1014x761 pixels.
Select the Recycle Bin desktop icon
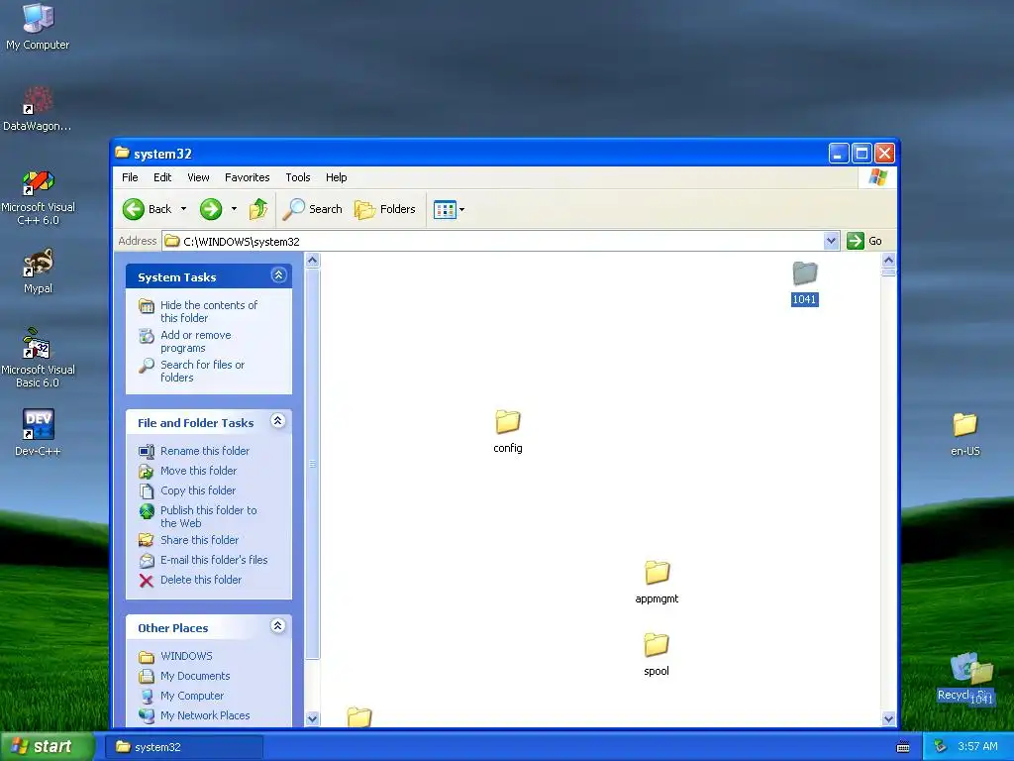[963, 677]
